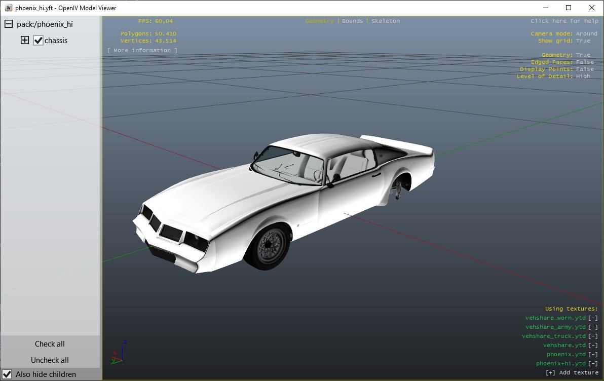Click the FPS counter readout
Image resolution: width=604 pixels, height=381 pixels.
[156, 21]
